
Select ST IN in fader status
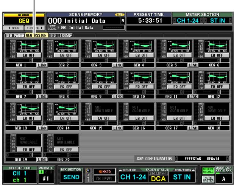[x=182, y=177]
